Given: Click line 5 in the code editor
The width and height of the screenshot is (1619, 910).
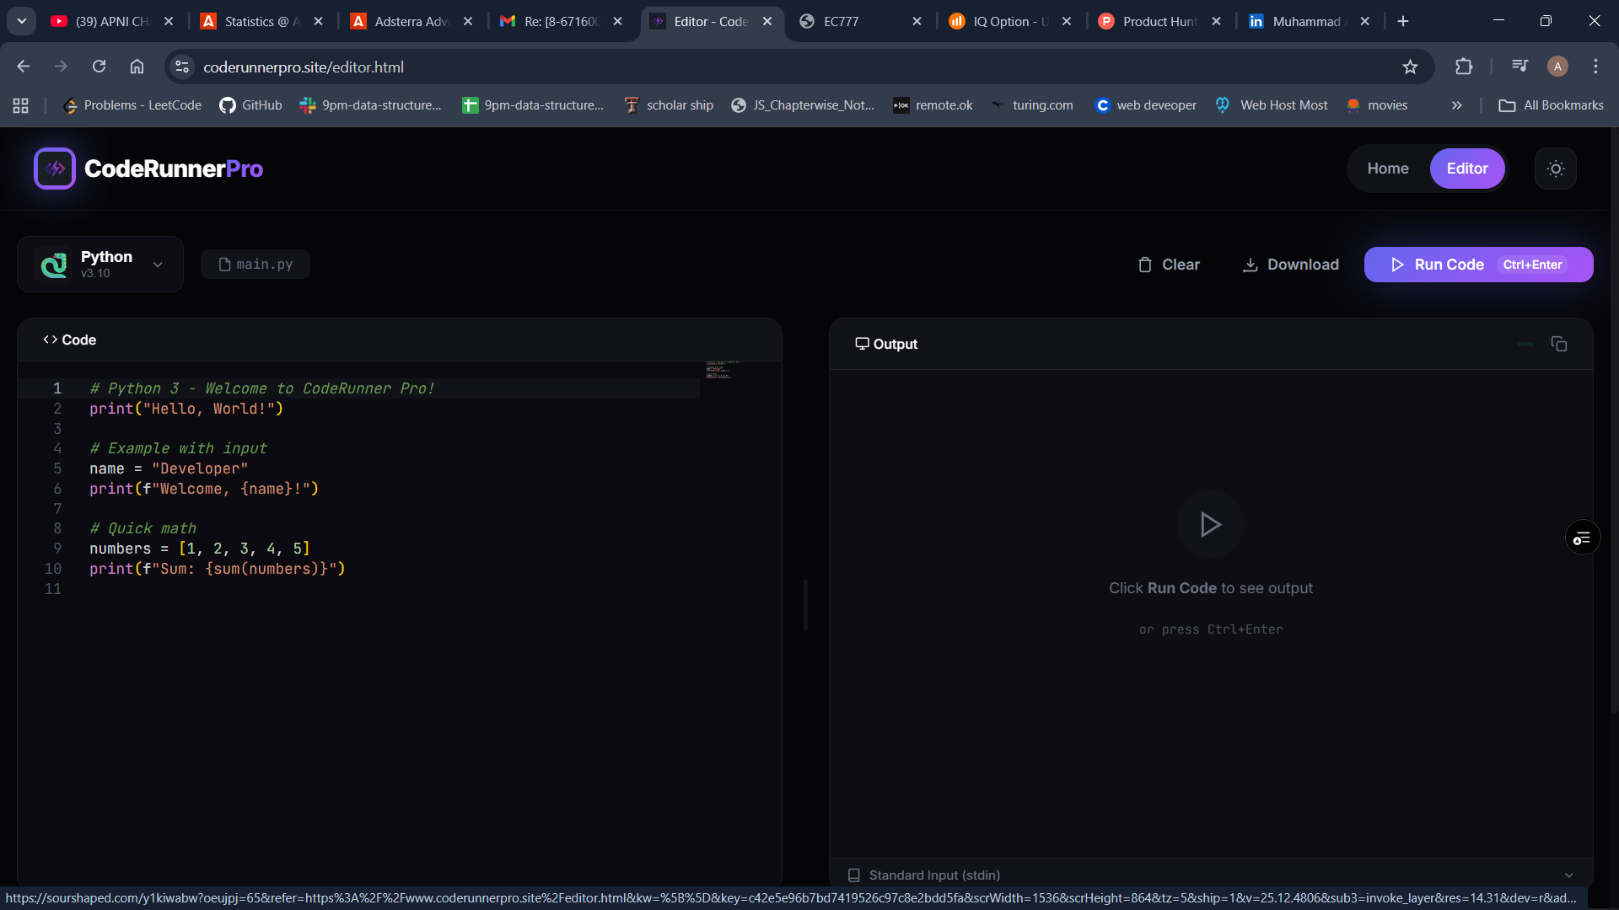Looking at the screenshot, I should 169,468.
